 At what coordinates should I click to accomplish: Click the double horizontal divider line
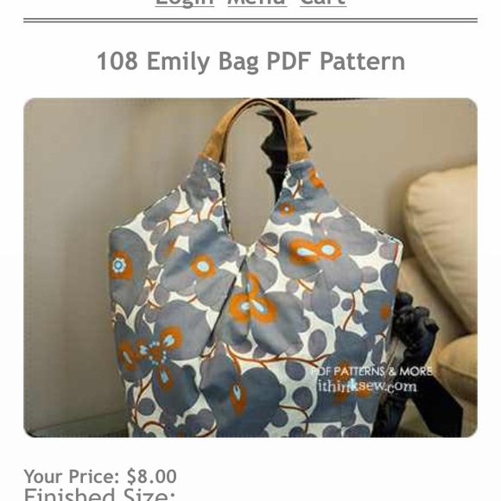pyautogui.click(x=250, y=21)
